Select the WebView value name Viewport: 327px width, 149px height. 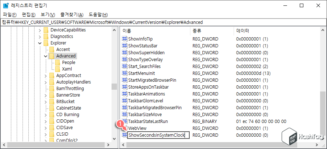tap(137, 128)
